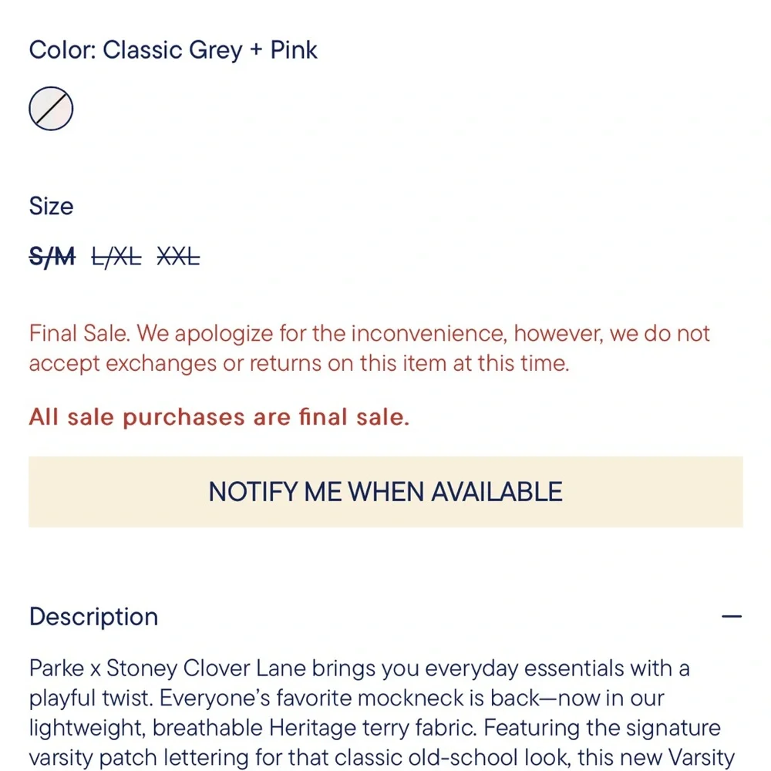Click the "Color:" label prefix

point(62,50)
